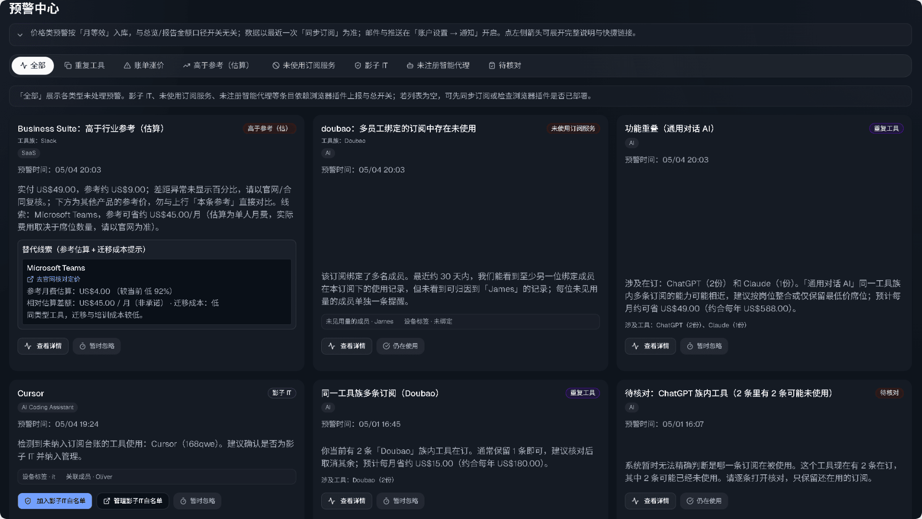Open 管理影子IT白名单

133,501
